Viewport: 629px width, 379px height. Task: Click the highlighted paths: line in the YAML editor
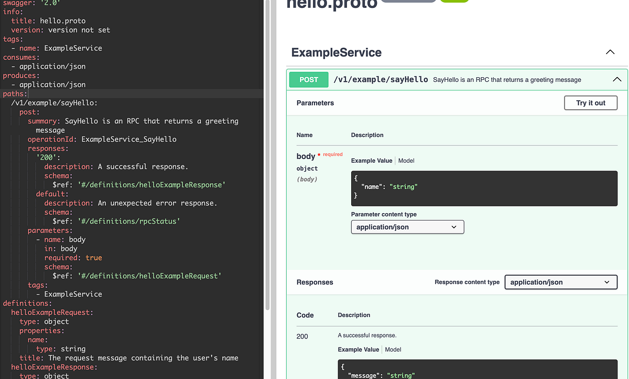pyautogui.click(x=15, y=93)
